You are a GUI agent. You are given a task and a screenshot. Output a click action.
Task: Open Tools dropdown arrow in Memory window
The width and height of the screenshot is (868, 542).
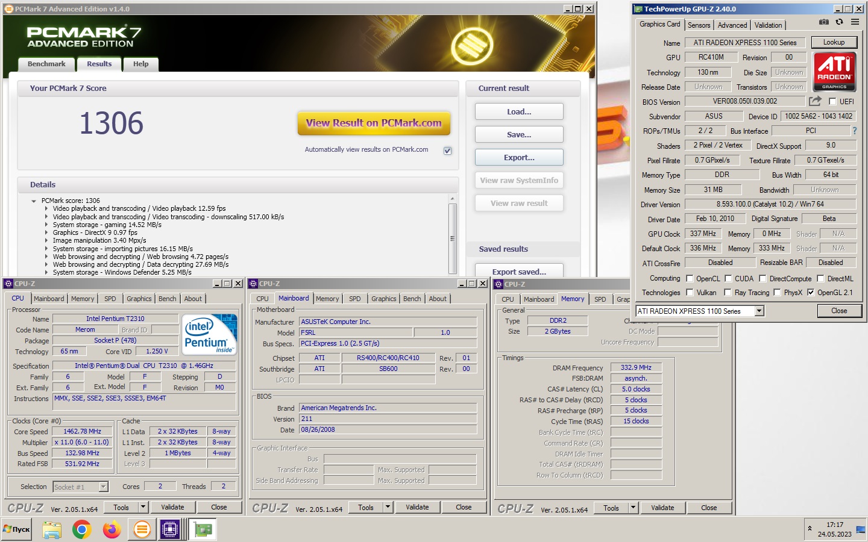[633, 508]
